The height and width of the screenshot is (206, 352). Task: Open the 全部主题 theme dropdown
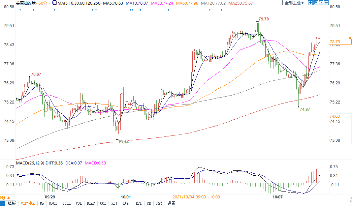pyautogui.click(x=294, y=3)
